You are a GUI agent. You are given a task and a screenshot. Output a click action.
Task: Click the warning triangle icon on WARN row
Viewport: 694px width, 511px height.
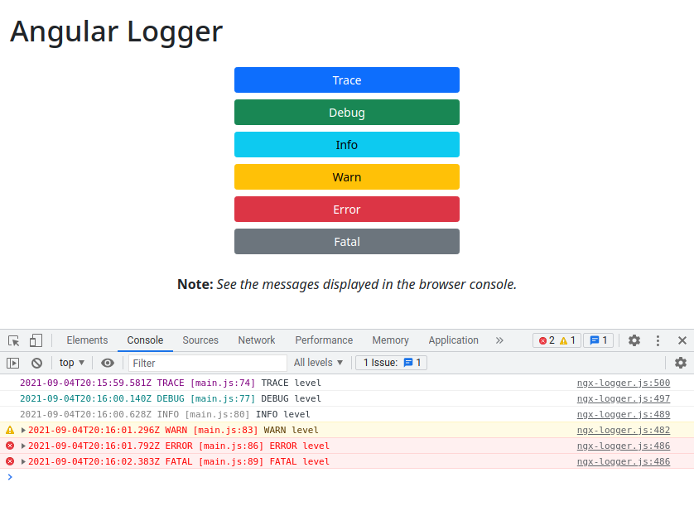[x=10, y=430]
